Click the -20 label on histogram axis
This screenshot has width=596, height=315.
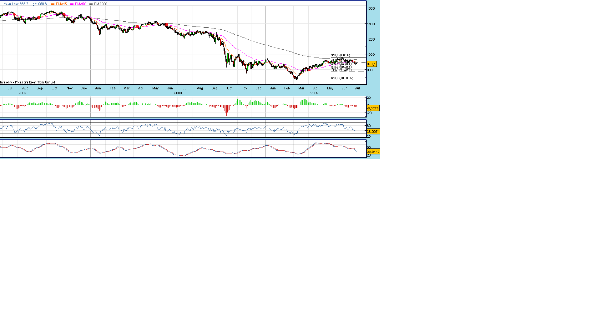click(x=369, y=113)
